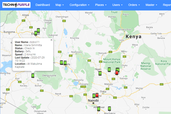The height and width of the screenshot is (114, 171).
Task: Click the Makuyu town label
Action: [x=109, y=84]
